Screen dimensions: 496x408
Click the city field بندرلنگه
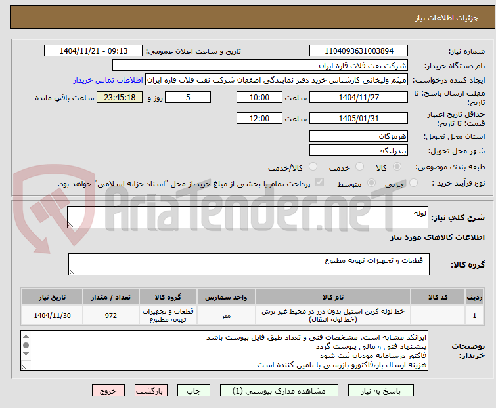[359, 151]
